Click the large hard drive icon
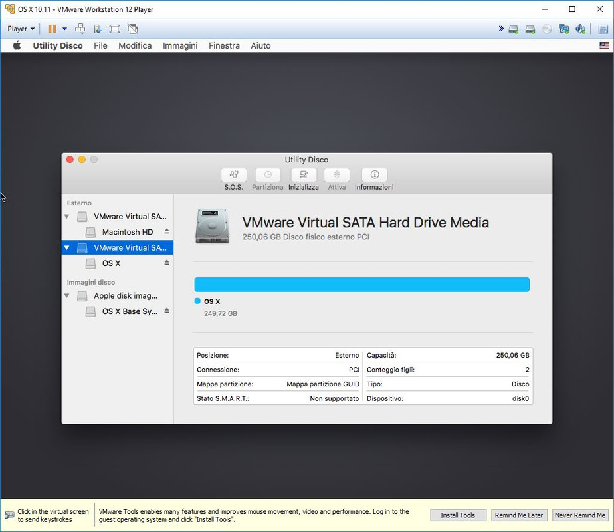614x532 pixels. pyautogui.click(x=212, y=226)
